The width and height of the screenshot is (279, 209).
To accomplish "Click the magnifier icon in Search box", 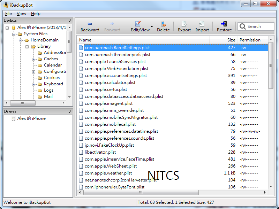I will point(242,26).
